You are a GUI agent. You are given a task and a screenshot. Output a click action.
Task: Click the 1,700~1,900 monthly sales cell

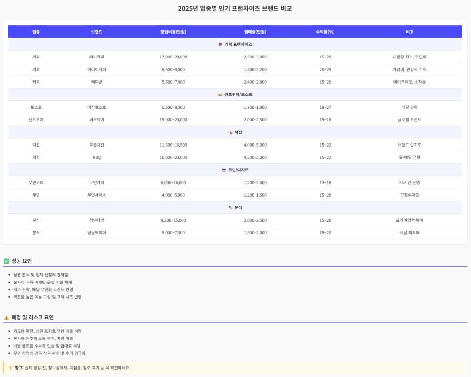point(255,107)
